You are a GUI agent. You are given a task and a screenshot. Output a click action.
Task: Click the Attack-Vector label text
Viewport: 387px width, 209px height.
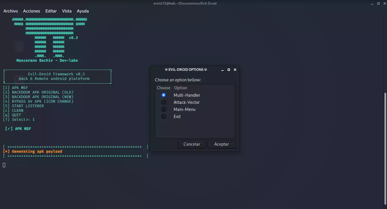[x=187, y=102]
